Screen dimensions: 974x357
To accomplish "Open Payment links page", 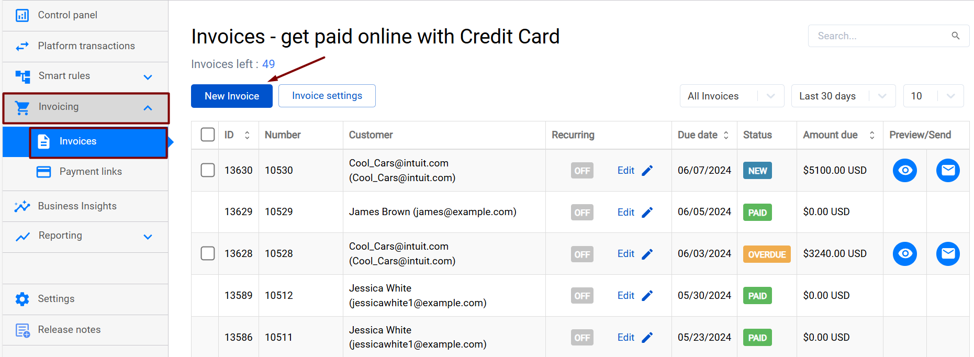I will 85,172.
